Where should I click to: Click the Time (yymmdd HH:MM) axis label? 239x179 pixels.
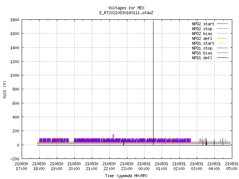(126, 176)
